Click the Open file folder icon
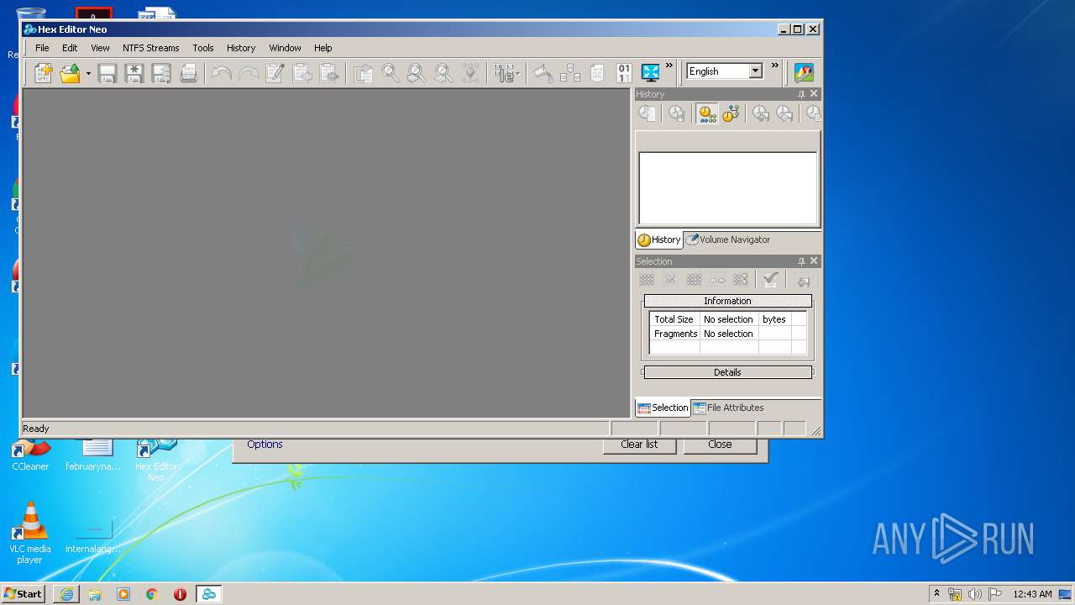This screenshot has height=605, width=1075. (x=70, y=73)
